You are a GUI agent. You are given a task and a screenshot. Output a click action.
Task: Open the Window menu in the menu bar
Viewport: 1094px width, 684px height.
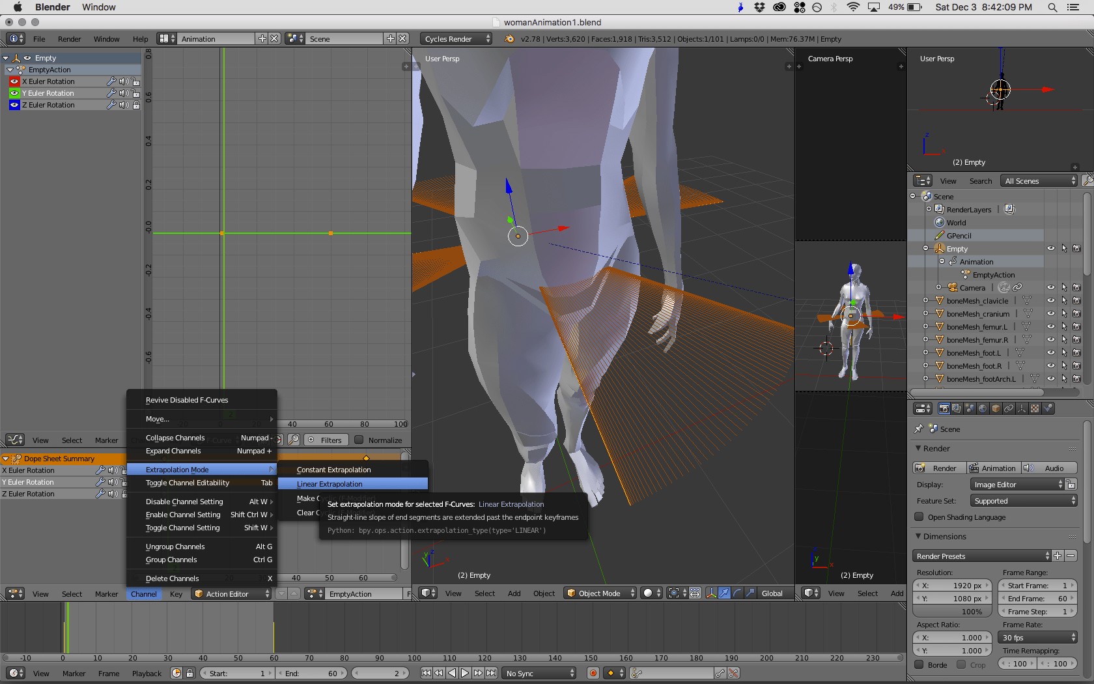[x=107, y=39]
